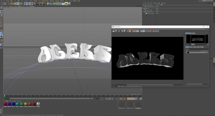Click the Picture Viewer horizontal scrollbar

[x=150, y=85]
